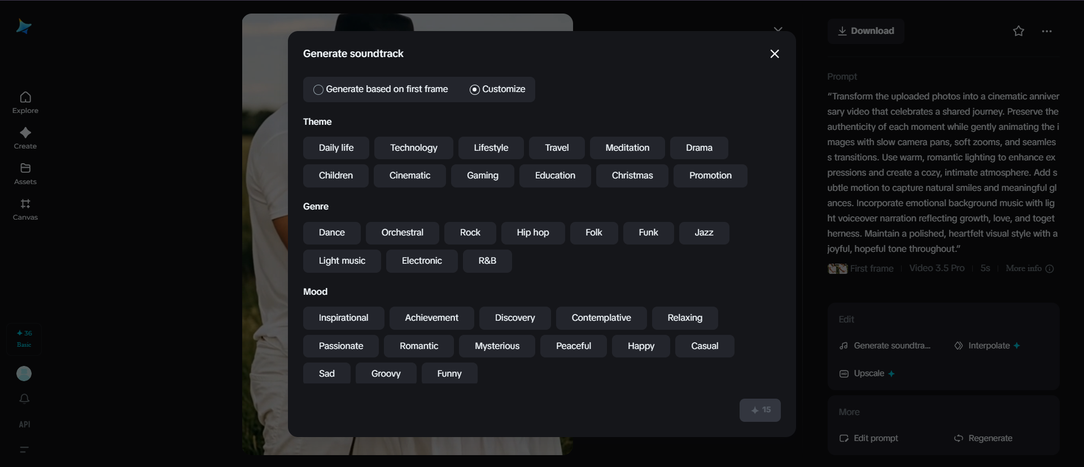Open the Explore section in the sidebar

(25, 102)
